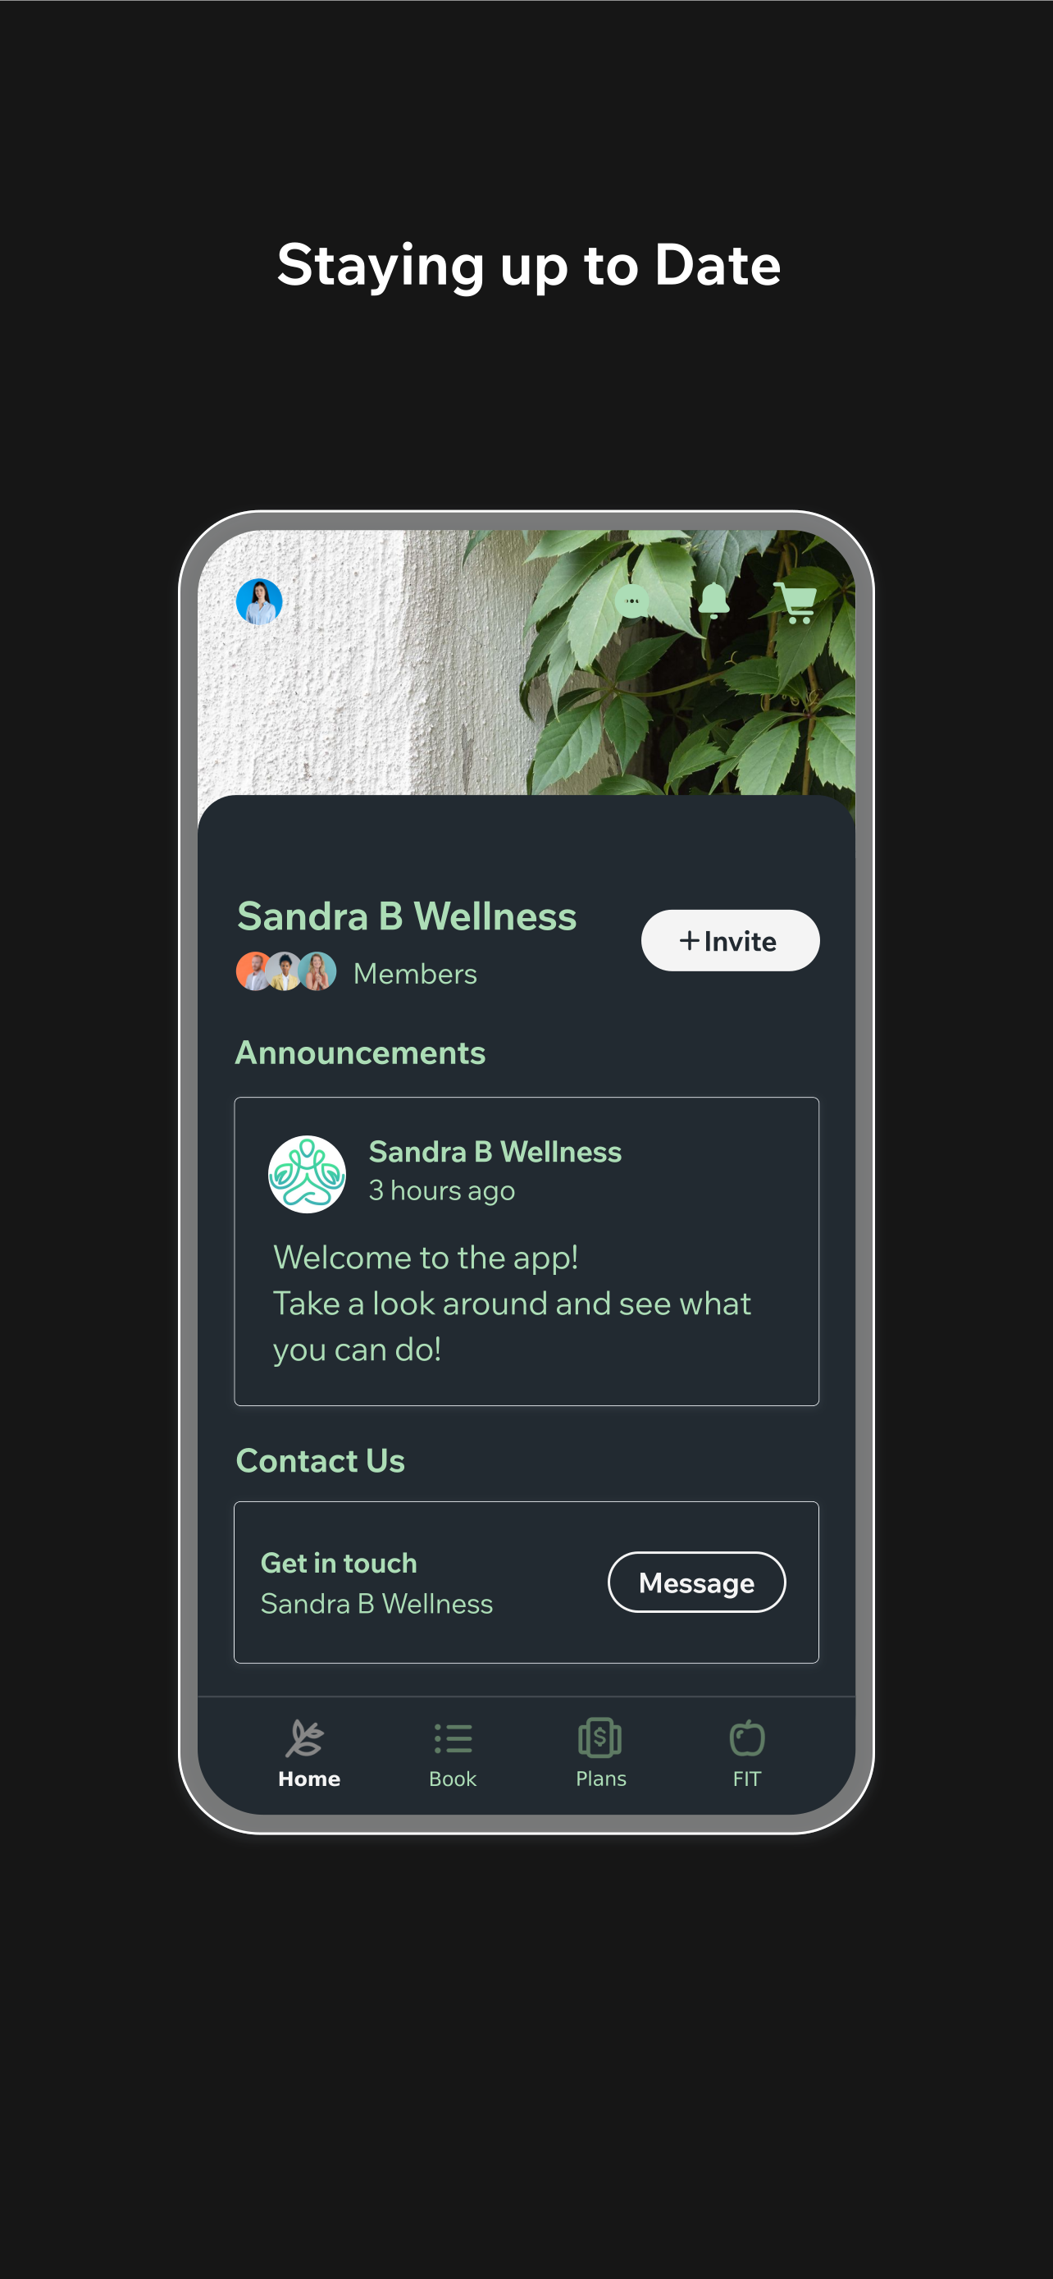Switch to the Book tab label
This screenshot has width=1053, height=2279.
453,1779
